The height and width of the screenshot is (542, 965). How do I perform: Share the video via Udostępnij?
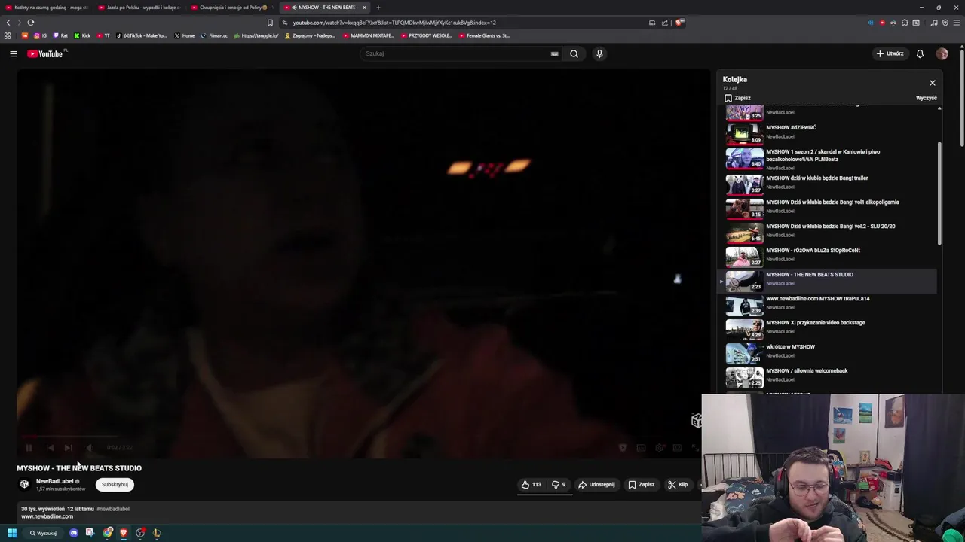tap(597, 485)
